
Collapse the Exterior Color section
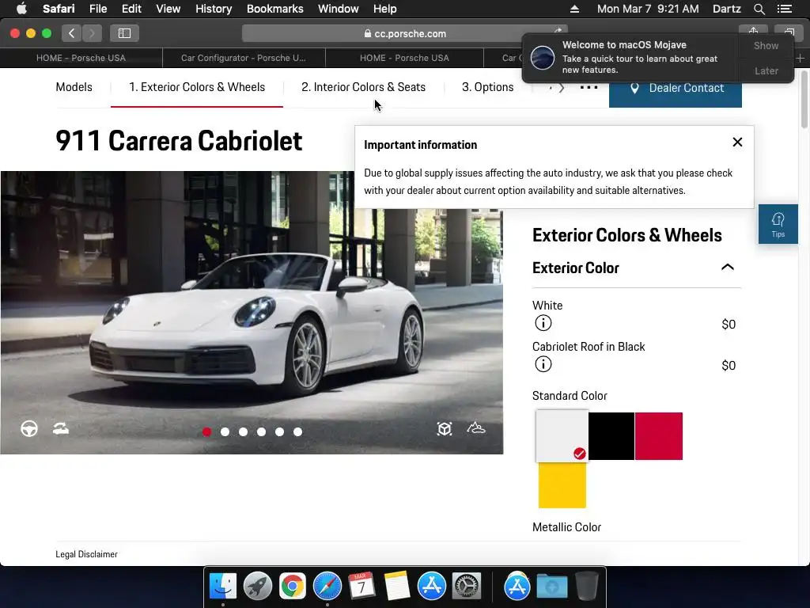click(728, 268)
